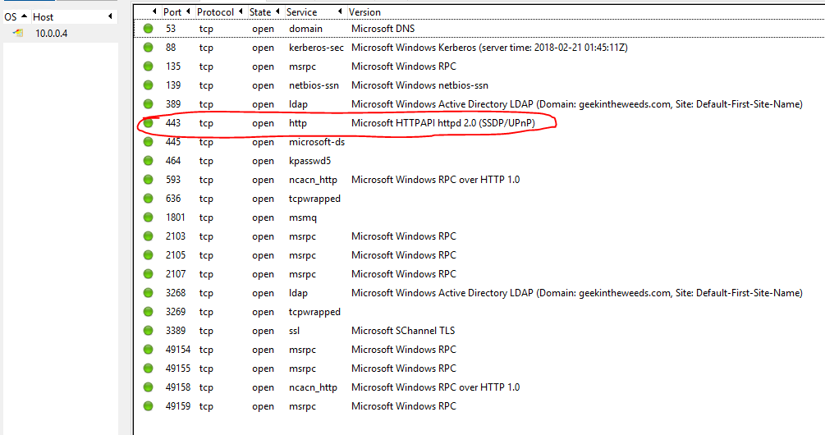Select the ldap row on port 389
The image size is (825, 435).
pos(410,104)
